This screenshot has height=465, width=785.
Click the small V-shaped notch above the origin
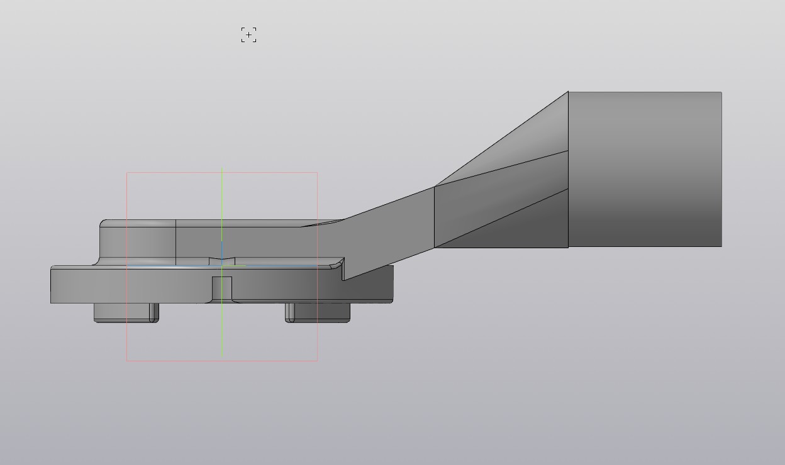pyautogui.click(x=222, y=260)
